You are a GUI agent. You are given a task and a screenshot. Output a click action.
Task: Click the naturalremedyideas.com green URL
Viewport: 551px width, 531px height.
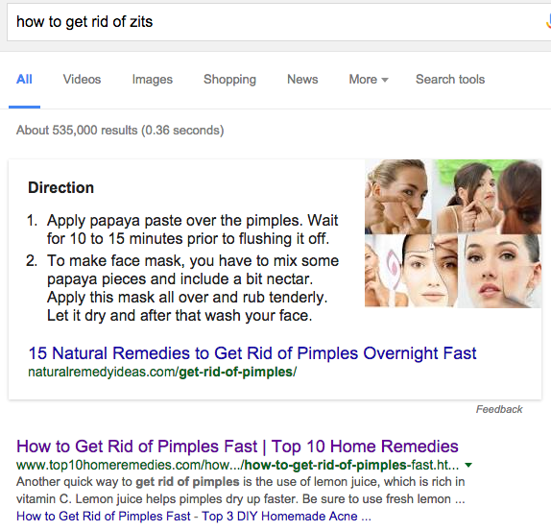pos(162,372)
